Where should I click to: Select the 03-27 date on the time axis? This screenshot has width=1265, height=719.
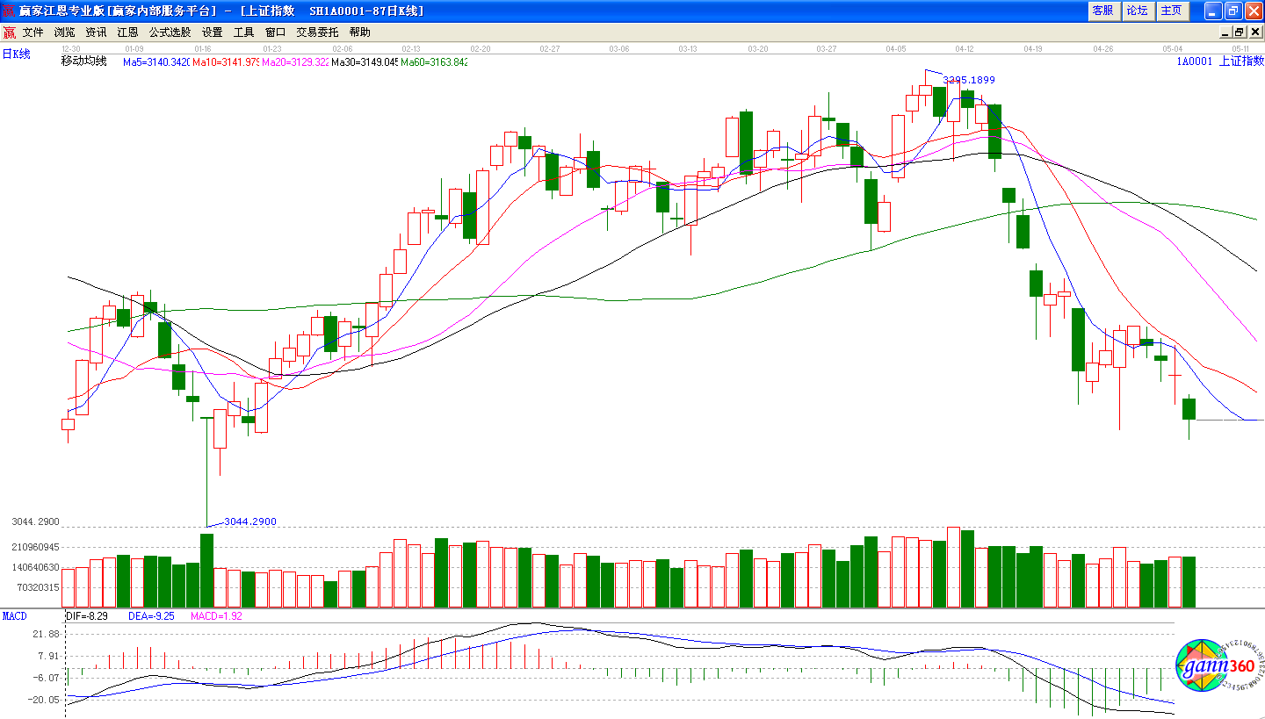click(827, 49)
